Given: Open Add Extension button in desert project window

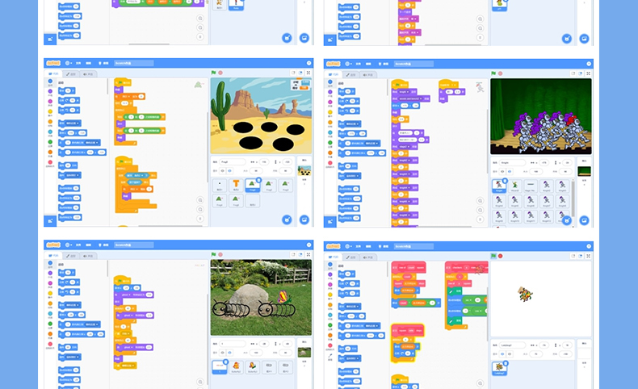Looking at the screenshot, I should pyautogui.click(x=50, y=221).
